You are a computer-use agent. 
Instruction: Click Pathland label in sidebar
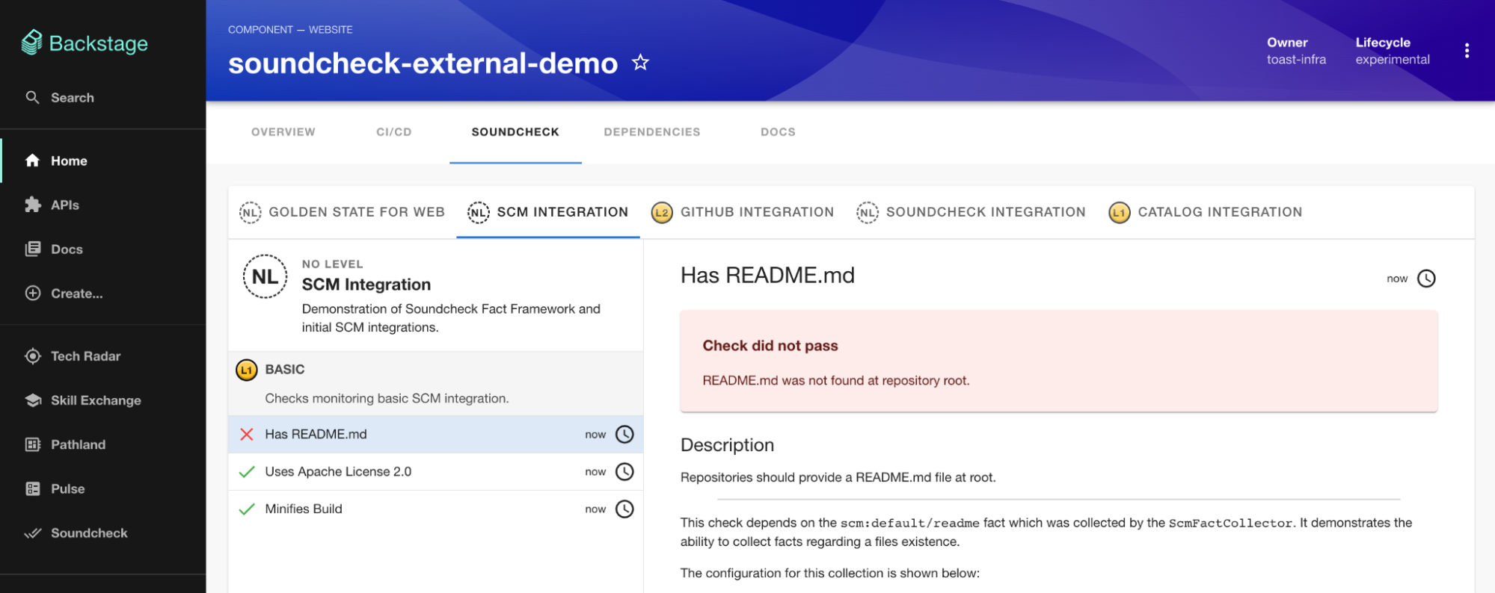(78, 444)
